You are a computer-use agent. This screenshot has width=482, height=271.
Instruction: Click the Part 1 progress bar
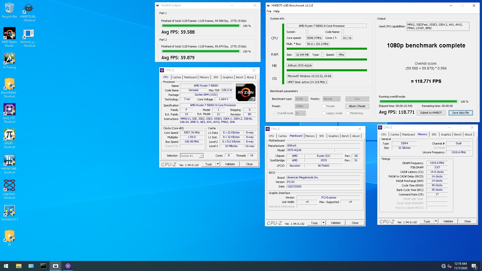(201, 26)
